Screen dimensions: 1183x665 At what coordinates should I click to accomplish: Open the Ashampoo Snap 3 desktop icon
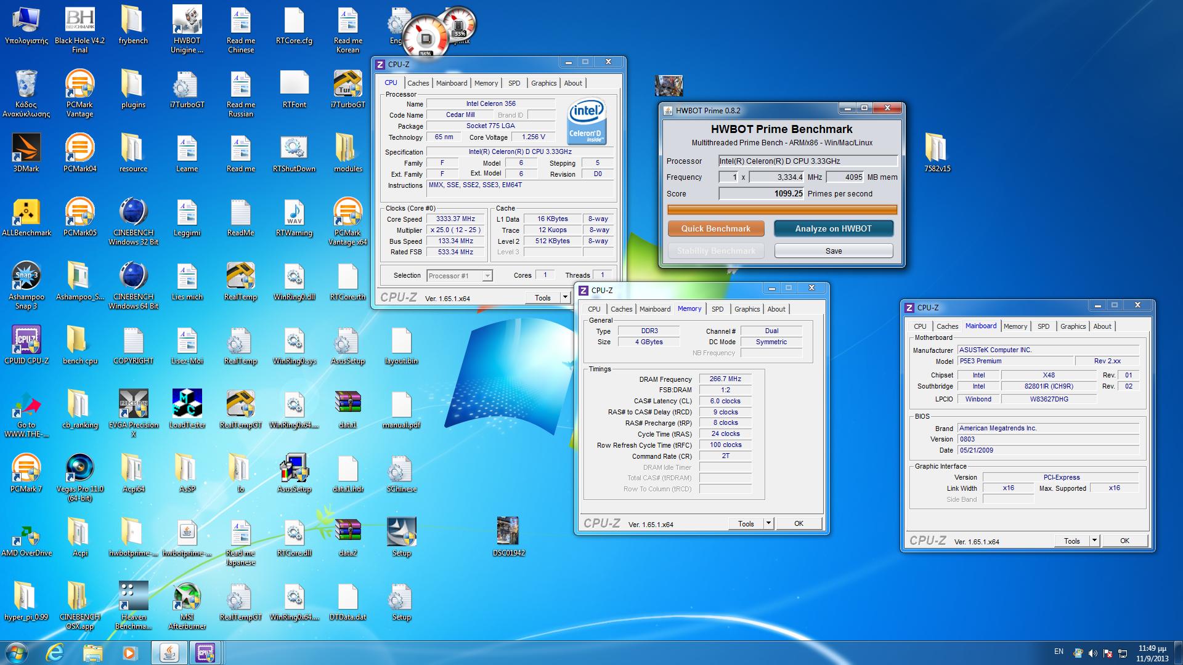(x=26, y=286)
